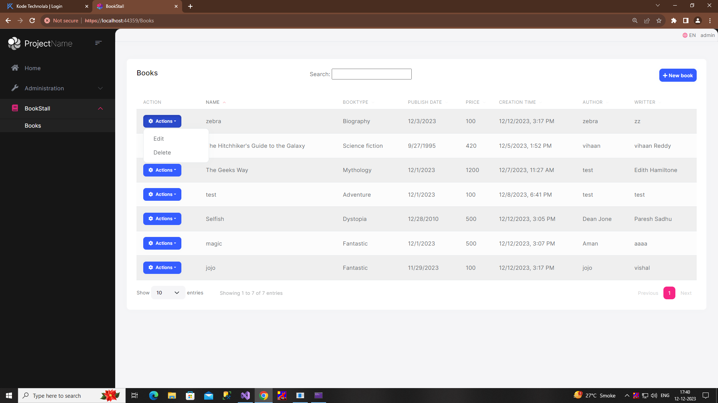Image resolution: width=718 pixels, height=403 pixels.
Task: Show hidden system tray icons
Action: click(x=627, y=396)
